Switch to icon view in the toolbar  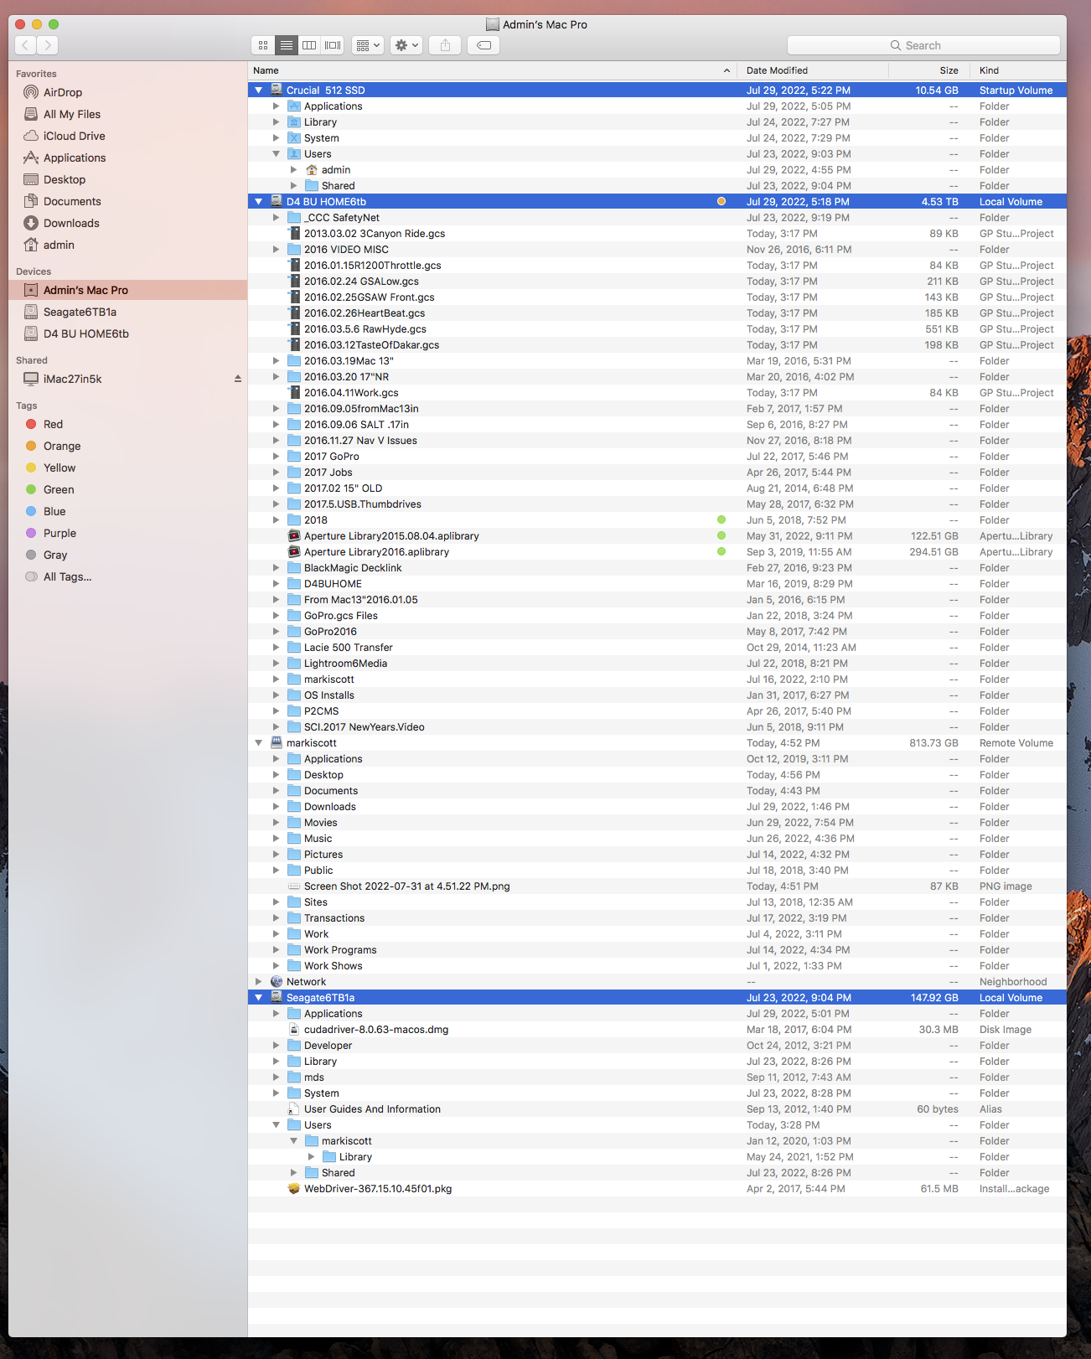click(263, 45)
